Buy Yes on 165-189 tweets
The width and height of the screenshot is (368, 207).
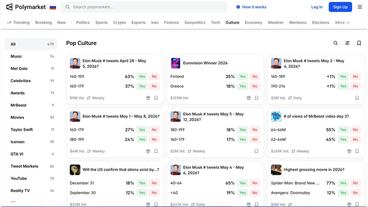tap(343, 77)
